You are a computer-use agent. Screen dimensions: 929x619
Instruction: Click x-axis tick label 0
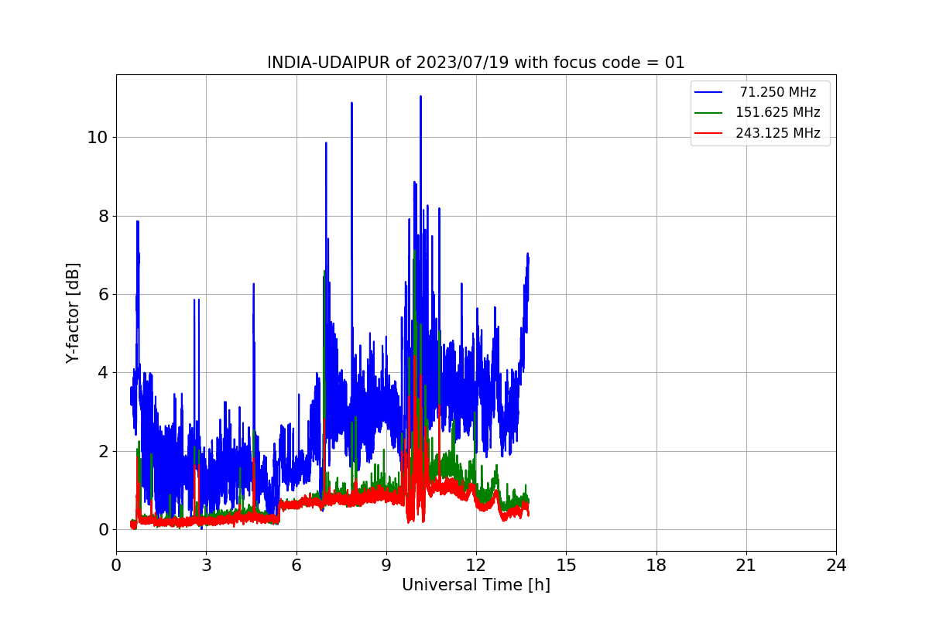click(116, 566)
